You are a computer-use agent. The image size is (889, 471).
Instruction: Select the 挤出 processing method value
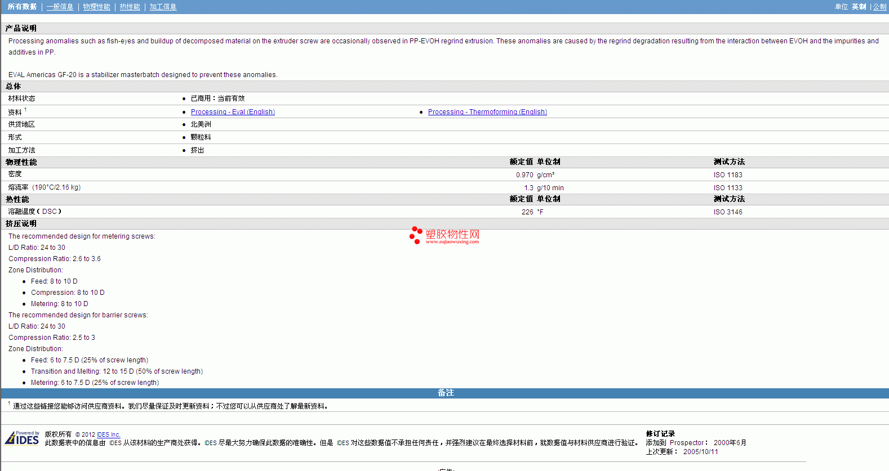pyautogui.click(x=197, y=150)
